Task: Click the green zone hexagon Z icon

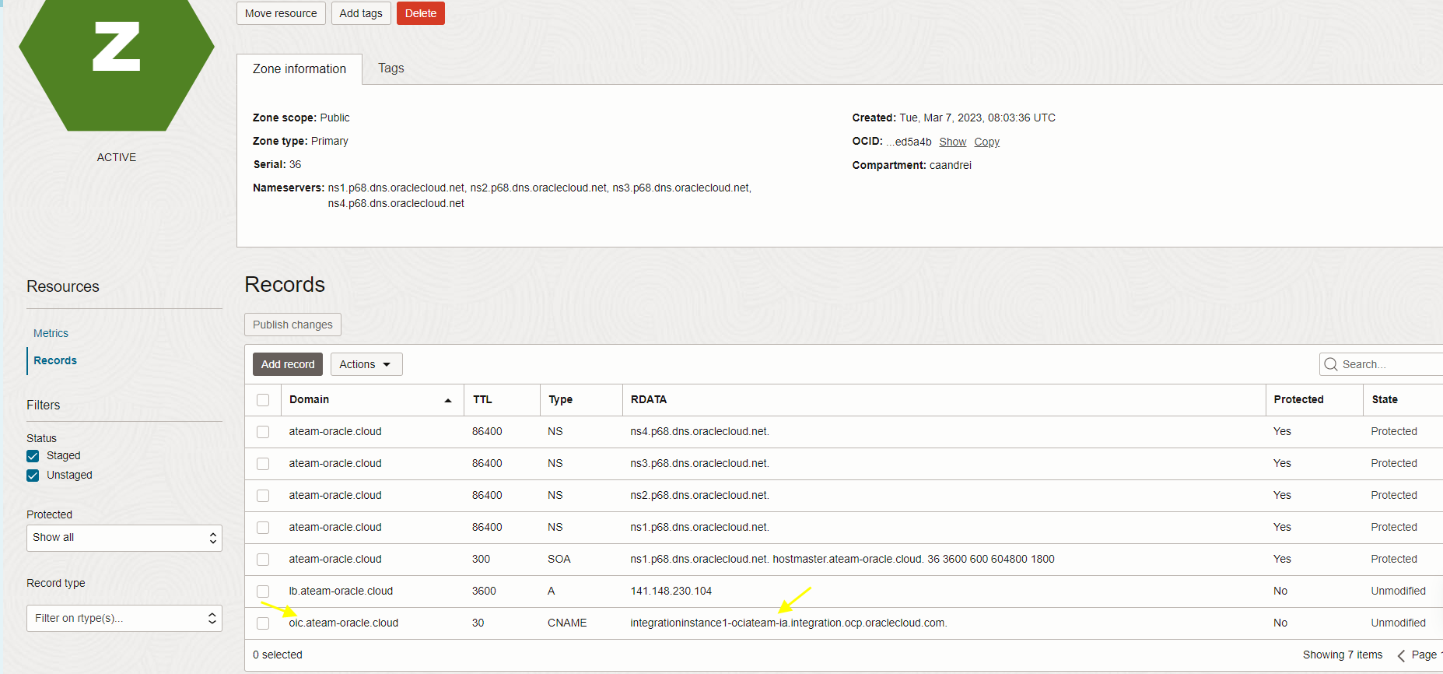Action: pos(117,54)
